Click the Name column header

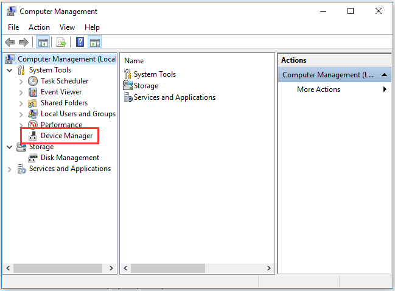coord(134,61)
